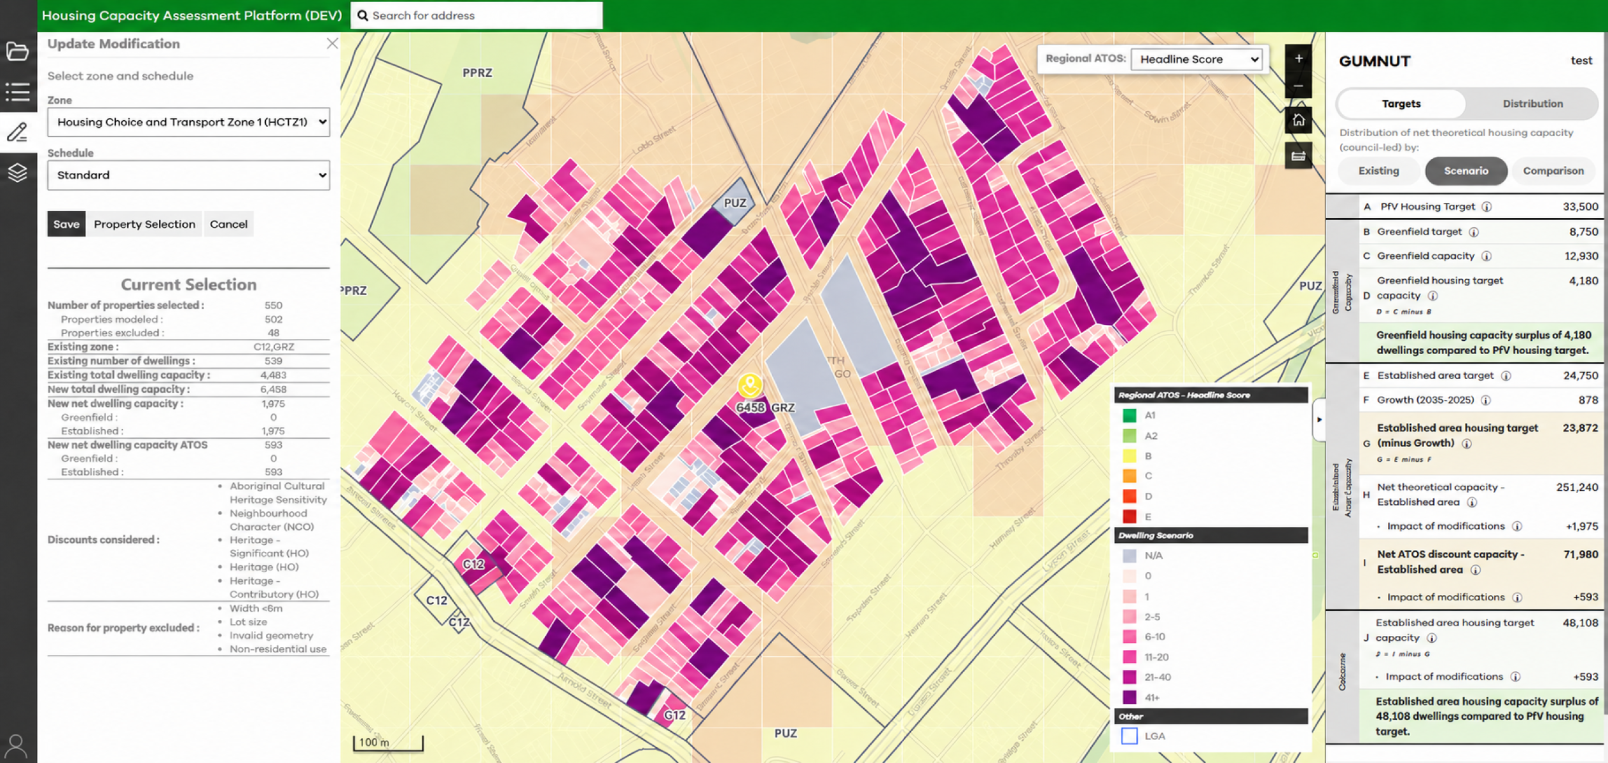Zoom out the map with minus button
Image resolution: width=1608 pixels, height=763 pixels.
pyautogui.click(x=1298, y=86)
